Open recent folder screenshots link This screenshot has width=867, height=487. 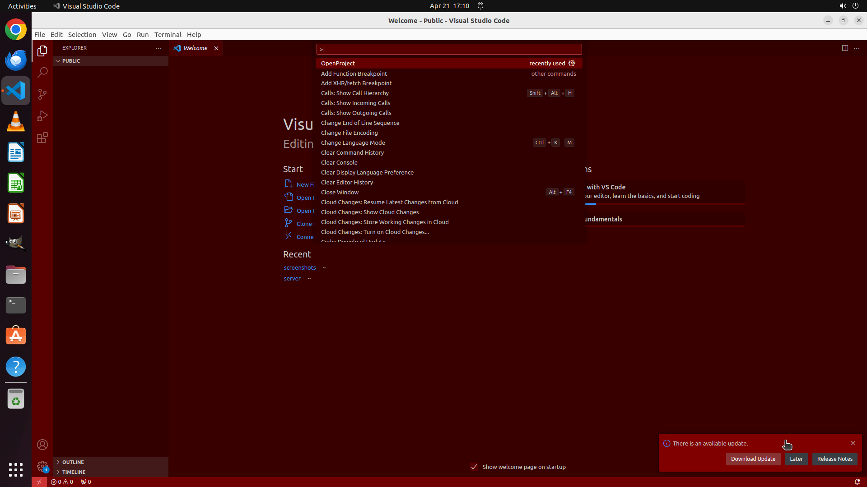pos(300,267)
